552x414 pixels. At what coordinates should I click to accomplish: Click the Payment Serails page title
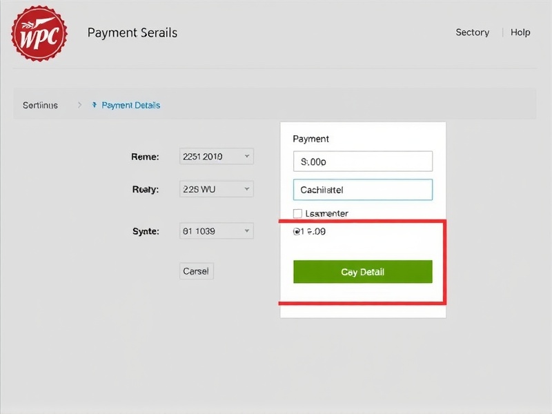pos(132,32)
